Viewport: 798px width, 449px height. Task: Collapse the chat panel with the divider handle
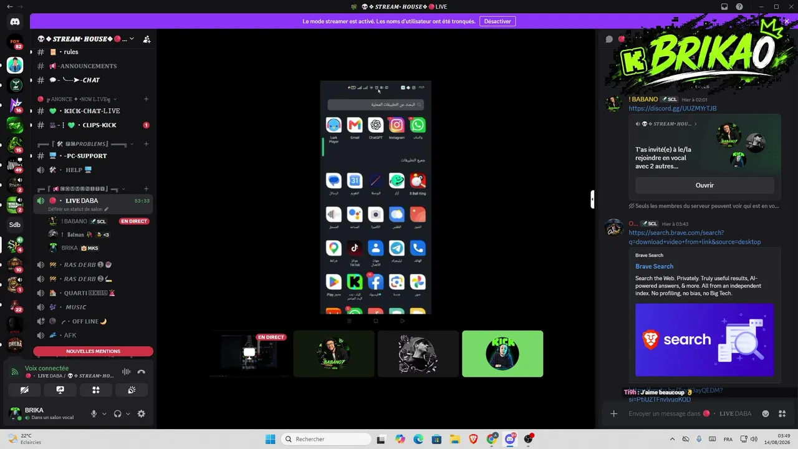coord(592,200)
